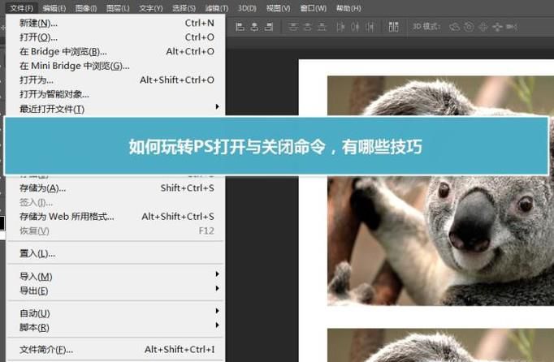
Task: Open the 滤镜(T) menu
Action: [217, 8]
